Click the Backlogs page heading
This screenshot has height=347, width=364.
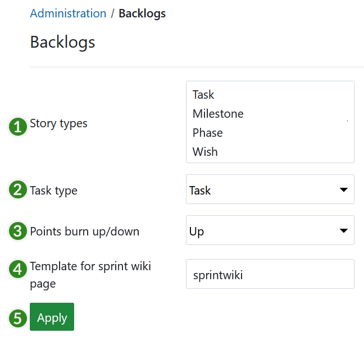pos(62,42)
